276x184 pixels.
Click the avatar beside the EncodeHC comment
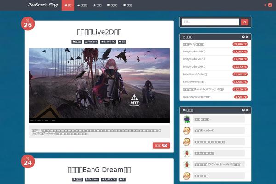(187, 131)
